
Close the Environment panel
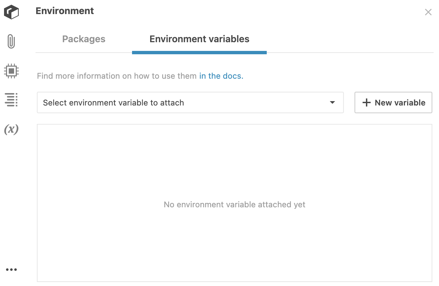pyautogui.click(x=428, y=12)
